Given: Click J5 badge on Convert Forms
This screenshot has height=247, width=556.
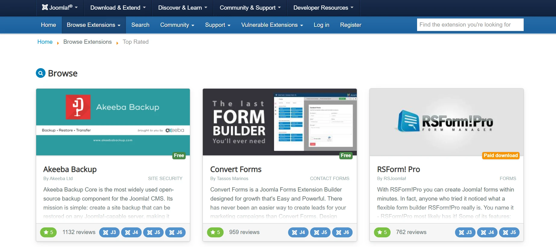Looking at the screenshot, I should pos(320,233).
